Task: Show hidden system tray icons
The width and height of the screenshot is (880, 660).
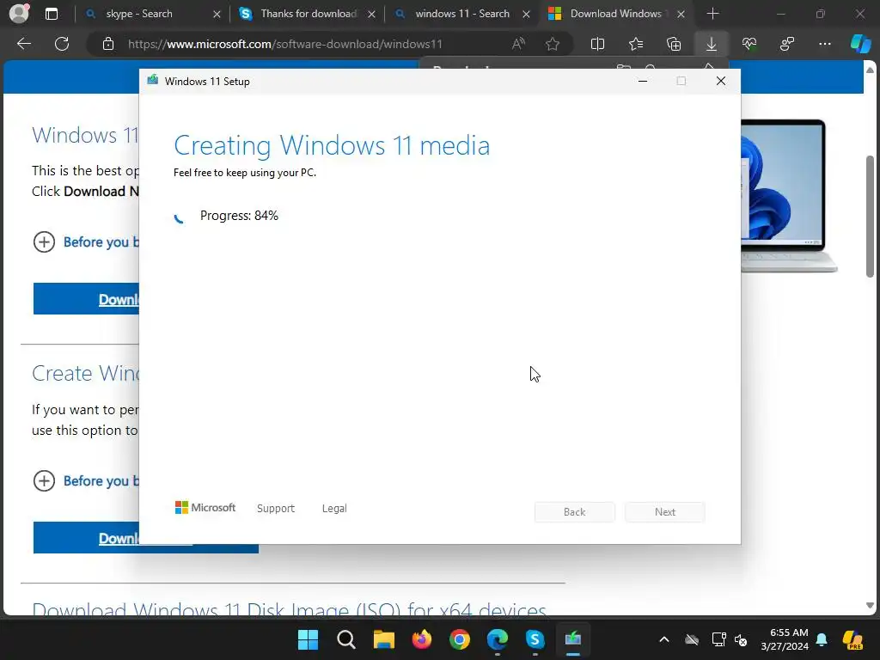Action: [x=664, y=639]
